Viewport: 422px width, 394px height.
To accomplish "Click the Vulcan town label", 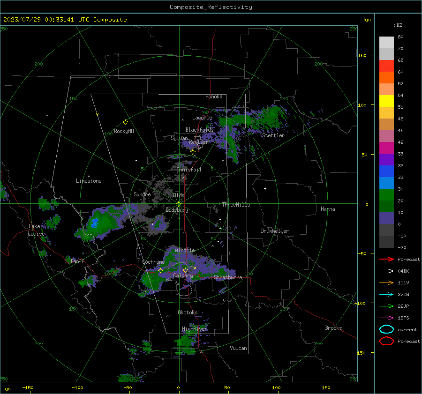I will coord(238,348).
